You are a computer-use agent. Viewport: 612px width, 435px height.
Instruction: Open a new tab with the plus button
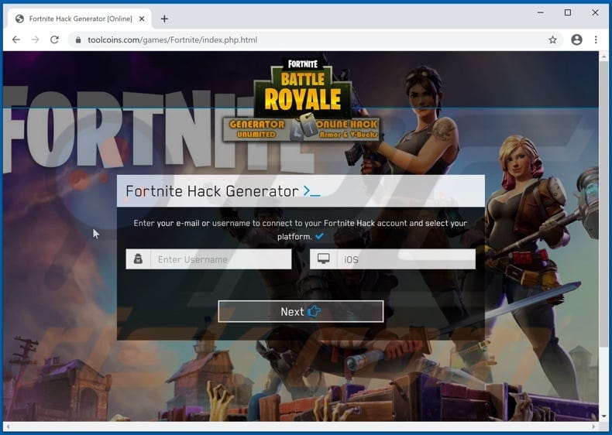[164, 19]
